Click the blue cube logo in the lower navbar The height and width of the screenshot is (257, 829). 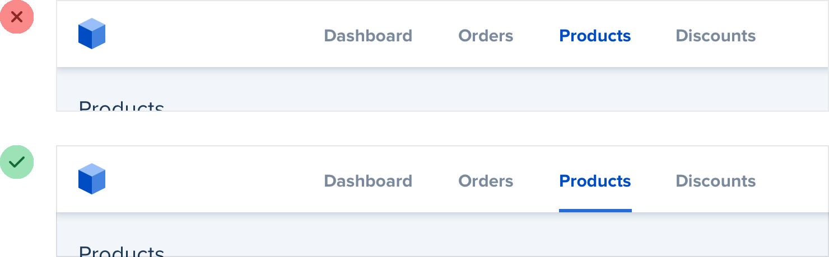pyautogui.click(x=92, y=179)
